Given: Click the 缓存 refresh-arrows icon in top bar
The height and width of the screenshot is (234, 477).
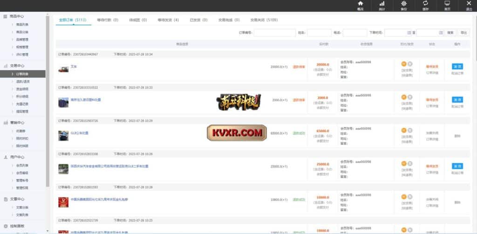Looking at the screenshot, I should pyautogui.click(x=425, y=3).
